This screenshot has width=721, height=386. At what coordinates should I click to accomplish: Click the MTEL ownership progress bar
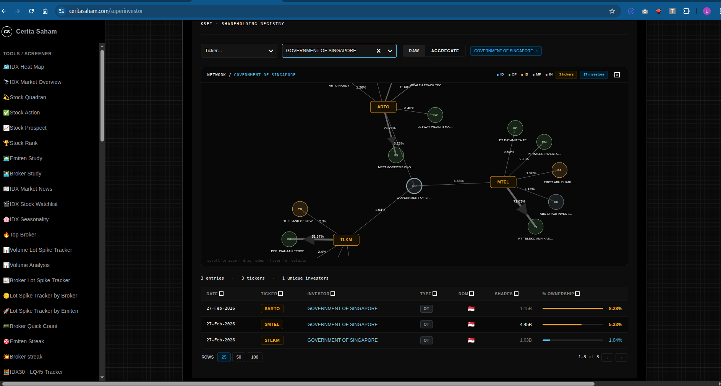pos(572,325)
